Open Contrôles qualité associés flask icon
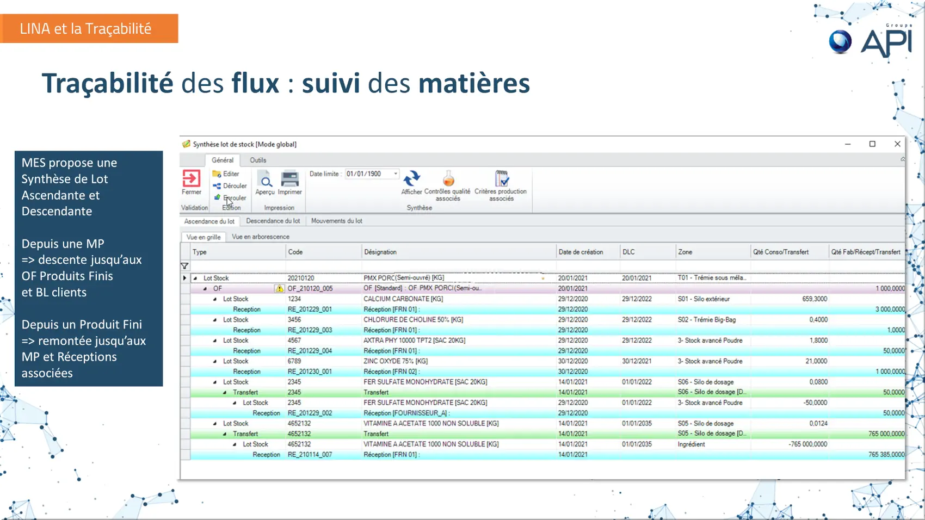Viewport: 925px width, 520px height. (448, 178)
